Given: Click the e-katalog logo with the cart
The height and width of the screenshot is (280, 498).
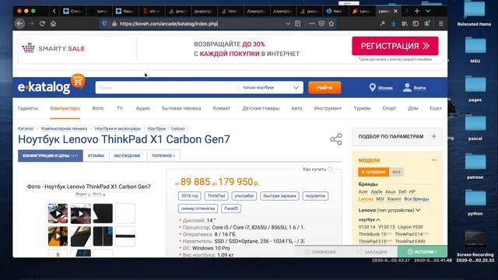Looking at the screenshot, I should tap(51, 85).
